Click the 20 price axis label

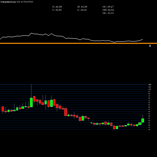[x=149, y=125]
